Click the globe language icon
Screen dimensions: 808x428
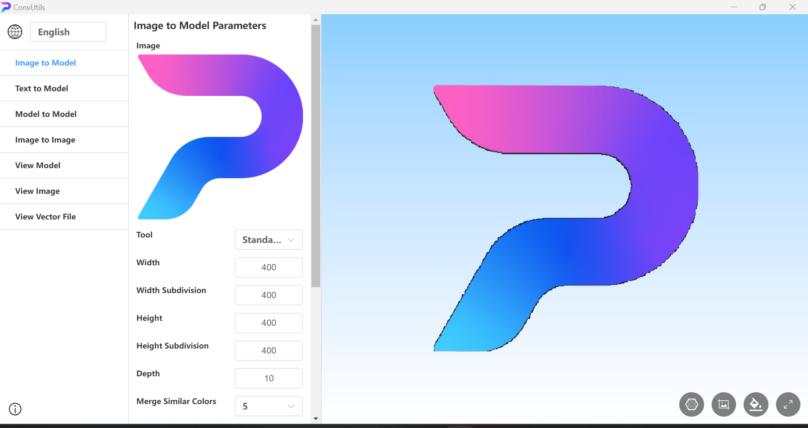[x=15, y=32]
